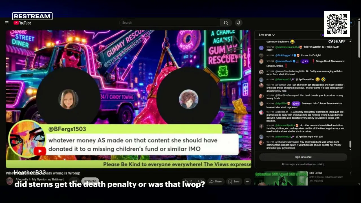The height and width of the screenshot is (203, 361).
Task: Open the channel avatar beside Allegedly In My Opinion
Action: [x=10, y=181]
